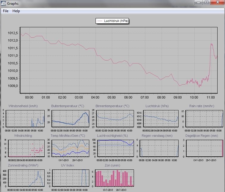
Task: Click the 1012,5 y-axis label on main chart
Action: pyautogui.click(x=13, y=33)
